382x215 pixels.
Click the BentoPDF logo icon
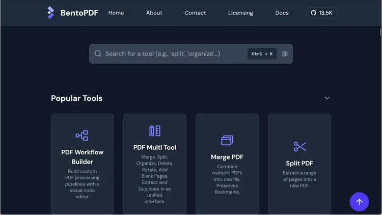[50, 13]
